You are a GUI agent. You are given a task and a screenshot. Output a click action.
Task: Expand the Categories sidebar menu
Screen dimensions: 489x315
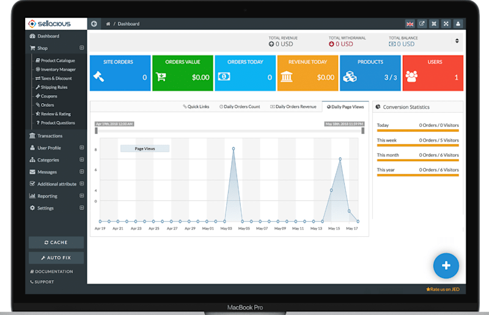(x=82, y=159)
